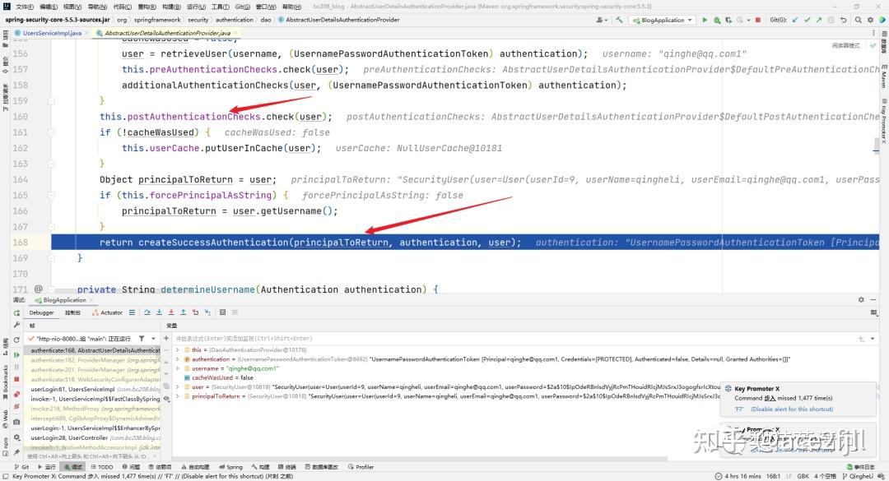Viewport: 889px width, 481px height.
Task: Expand the principalToReturn variable node
Action: [x=178, y=395]
